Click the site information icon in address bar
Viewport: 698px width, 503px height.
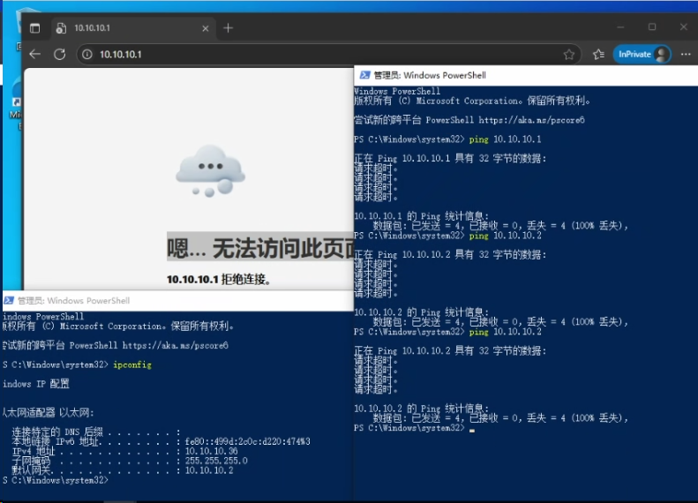tap(87, 54)
